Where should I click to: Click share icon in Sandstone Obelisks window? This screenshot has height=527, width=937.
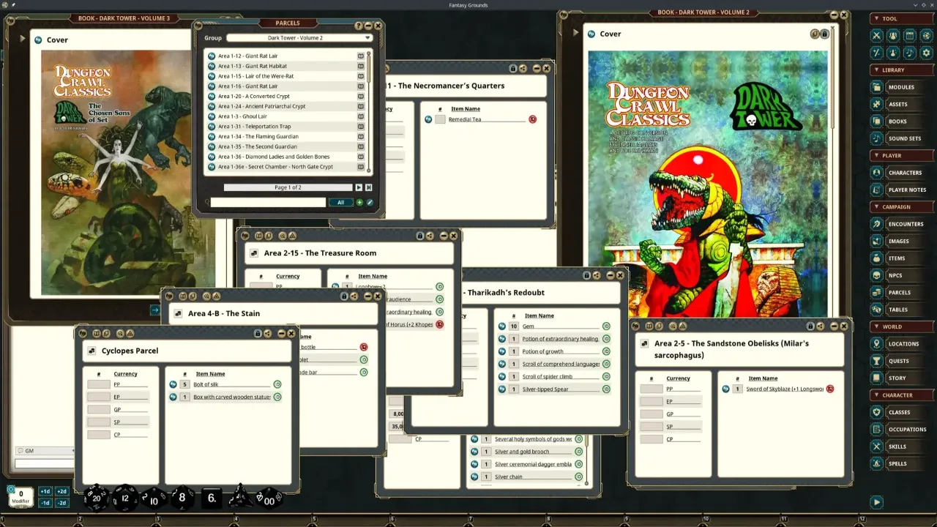[x=821, y=326]
